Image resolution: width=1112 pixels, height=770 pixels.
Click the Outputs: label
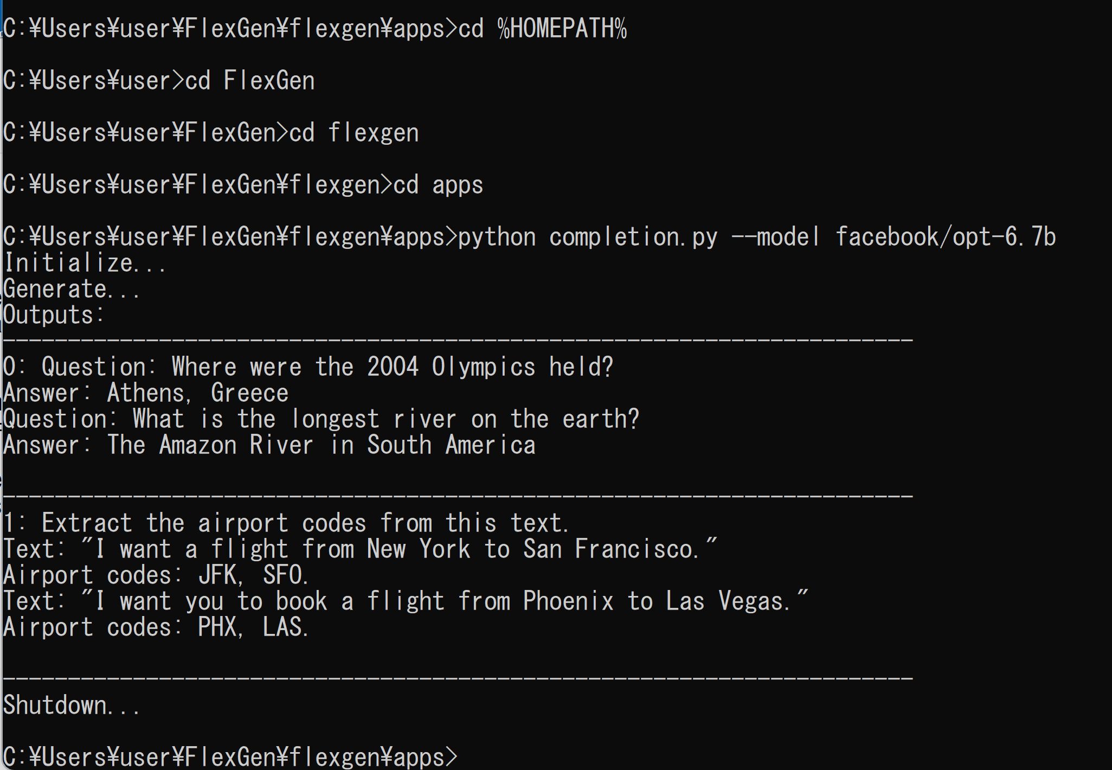(x=54, y=315)
